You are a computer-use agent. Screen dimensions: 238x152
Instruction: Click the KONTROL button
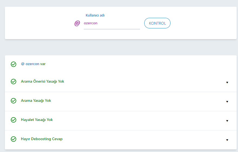tap(157, 23)
